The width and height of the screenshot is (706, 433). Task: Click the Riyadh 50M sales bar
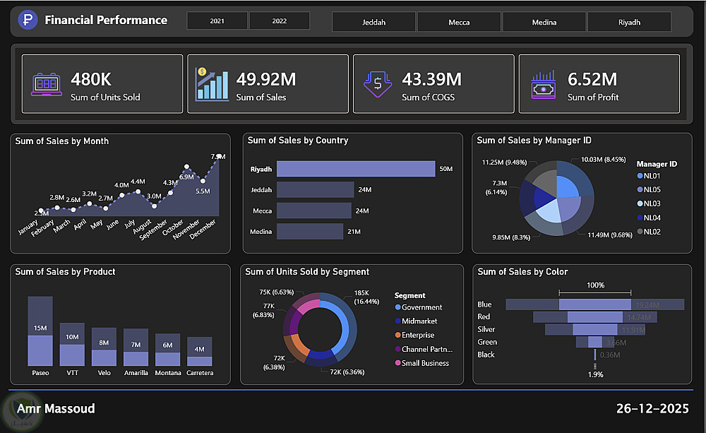pyautogui.click(x=356, y=169)
